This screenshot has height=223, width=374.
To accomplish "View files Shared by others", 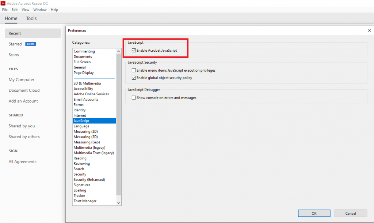I will click(x=24, y=136).
